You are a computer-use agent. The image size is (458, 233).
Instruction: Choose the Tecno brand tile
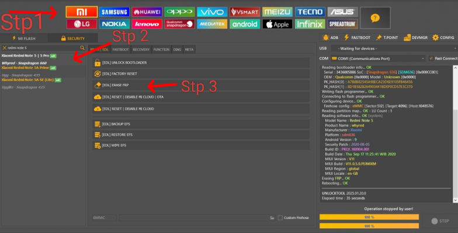310,12
